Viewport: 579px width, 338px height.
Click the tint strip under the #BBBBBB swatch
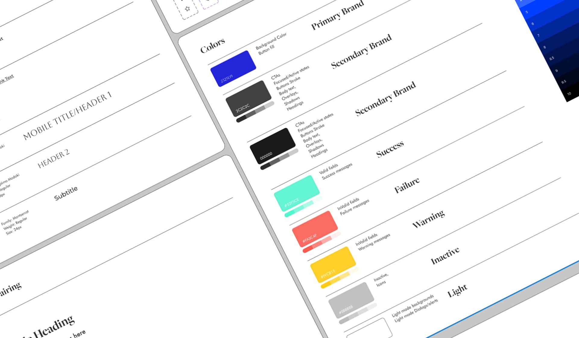pos(358,314)
